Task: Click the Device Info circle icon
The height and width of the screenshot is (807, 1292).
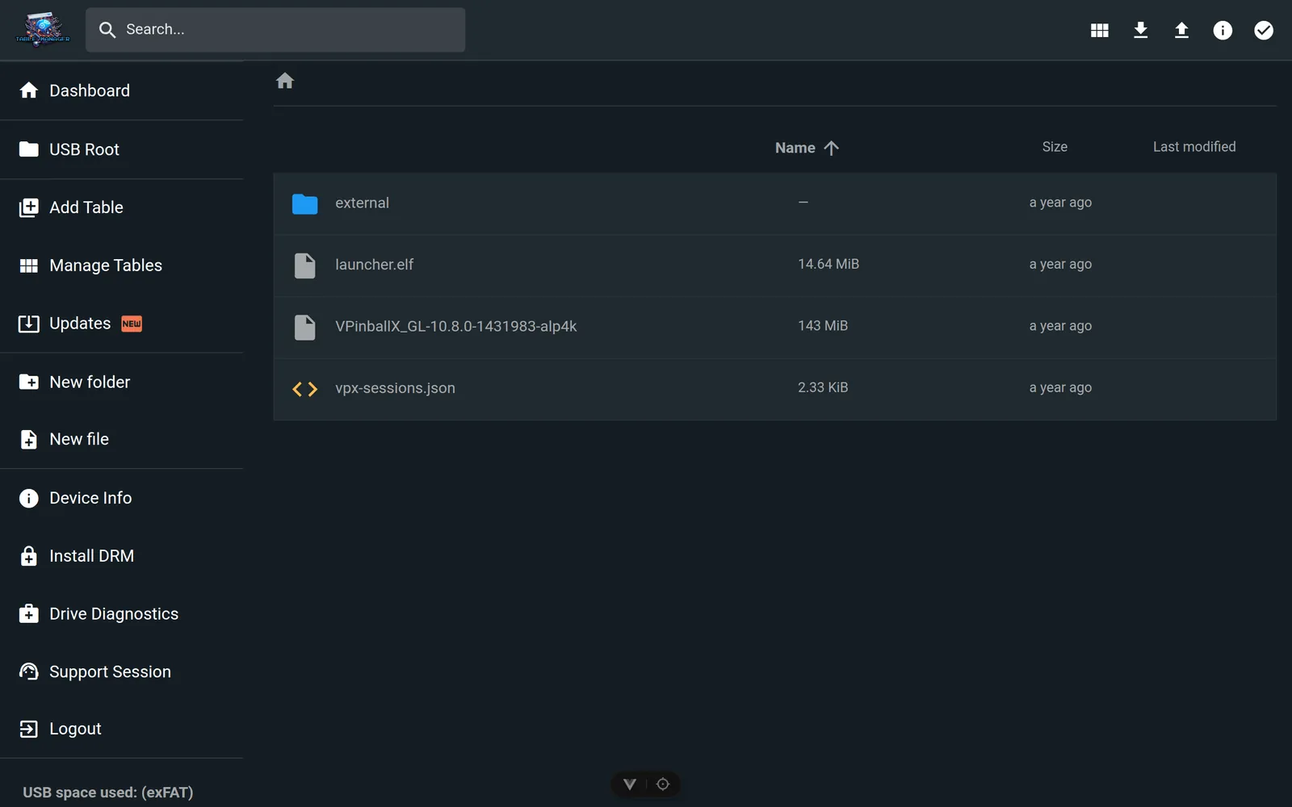Action: pos(29,498)
